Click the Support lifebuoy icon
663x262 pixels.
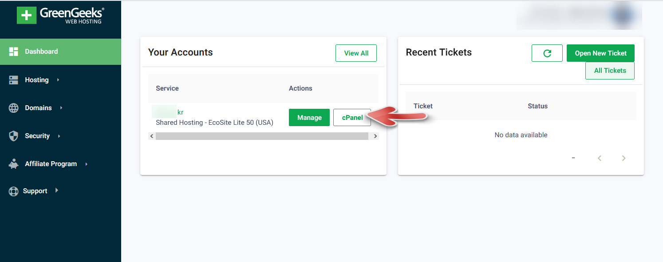point(14,191)
